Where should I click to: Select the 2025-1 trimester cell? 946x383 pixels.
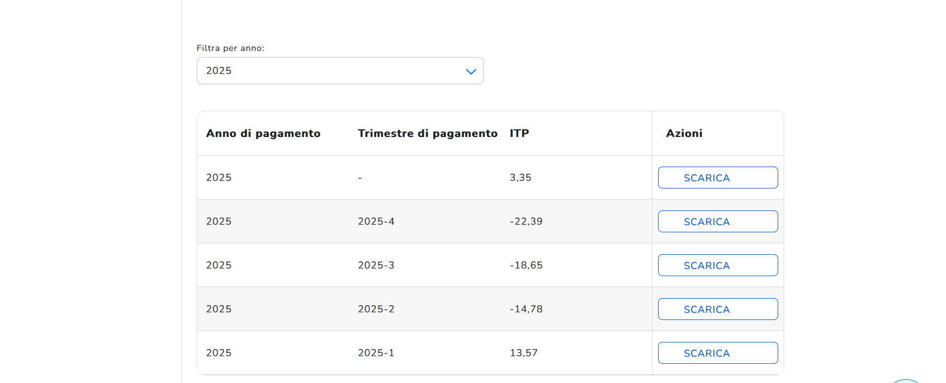tap(376, 353)
